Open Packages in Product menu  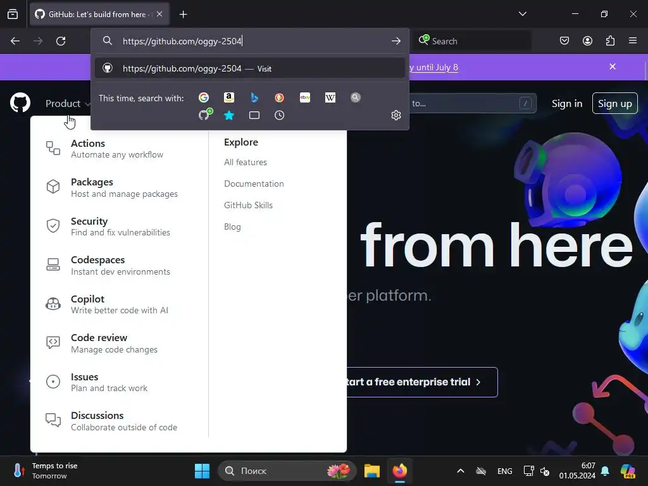click(111, 187)
